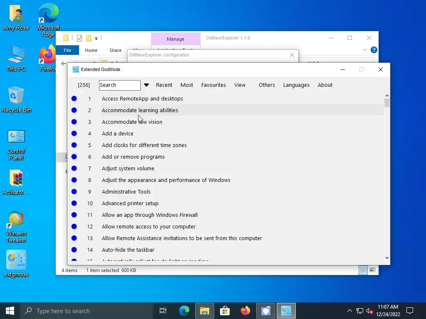Open the Recycle Bin desktop icon
This screenshot has width=426, height=319.
pos(16,99)
